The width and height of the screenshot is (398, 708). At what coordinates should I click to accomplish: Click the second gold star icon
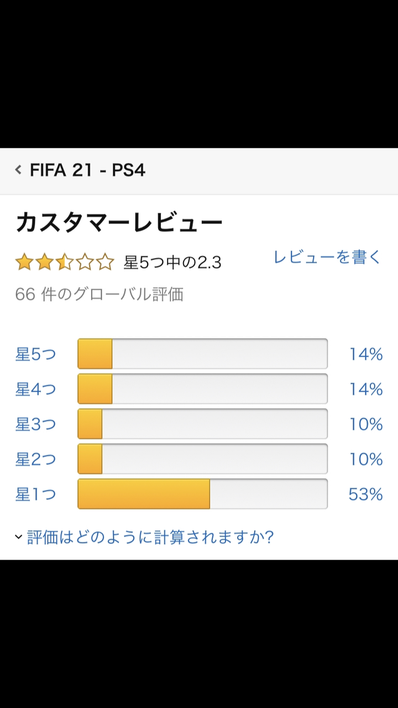click(44, 262)
